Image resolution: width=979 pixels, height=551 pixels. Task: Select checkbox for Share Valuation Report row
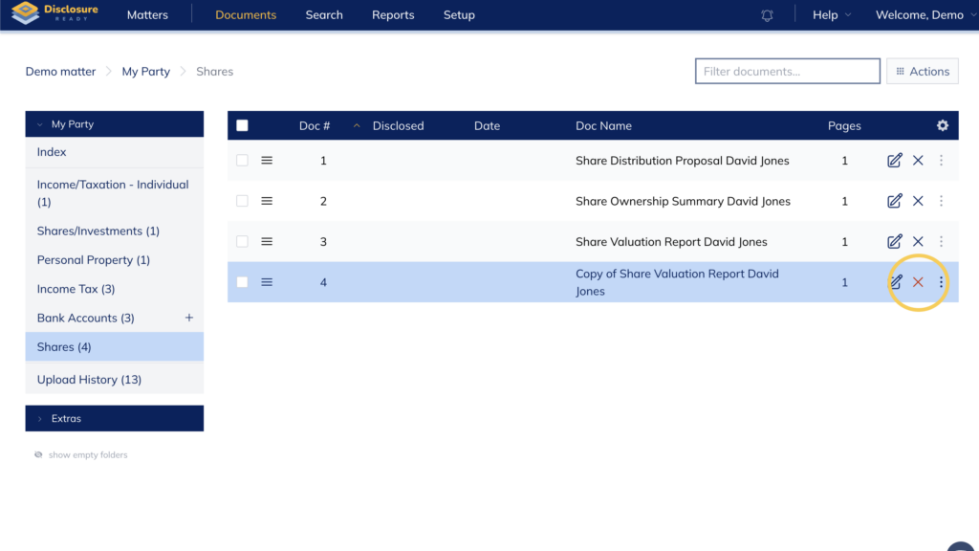click(x=242, y=242)
